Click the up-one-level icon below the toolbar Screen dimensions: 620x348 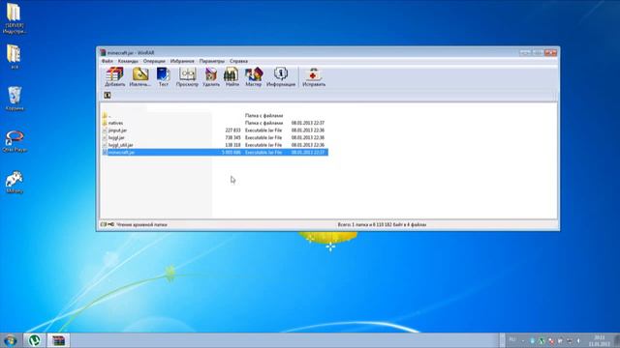(x=108, y=95)
